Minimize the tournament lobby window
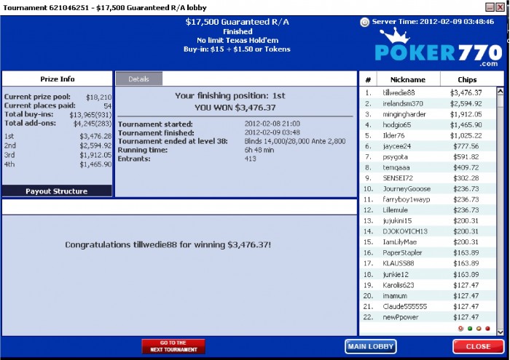 click(490, 7)
